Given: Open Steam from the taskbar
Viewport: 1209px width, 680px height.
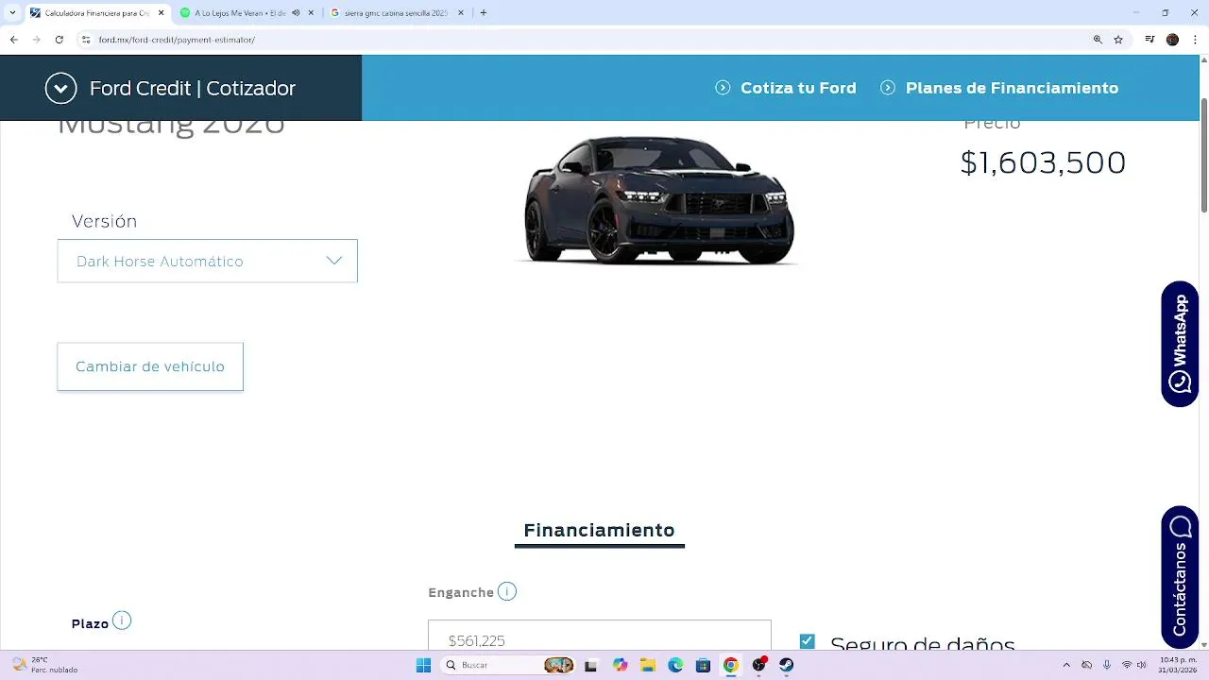Looking at the screenshot, I should click(786, 665).
